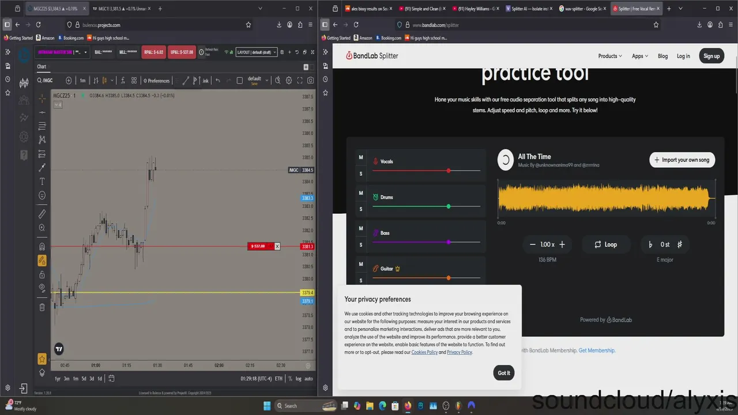Screen dimensions: 738x415
Task: Select the Fibonacci retracement tool icon
Action: point(42,126)
